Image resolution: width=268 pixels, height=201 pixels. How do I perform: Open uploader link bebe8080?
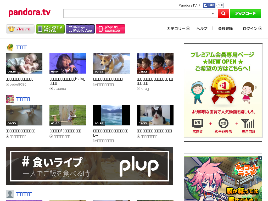click(x=18, y=85)
